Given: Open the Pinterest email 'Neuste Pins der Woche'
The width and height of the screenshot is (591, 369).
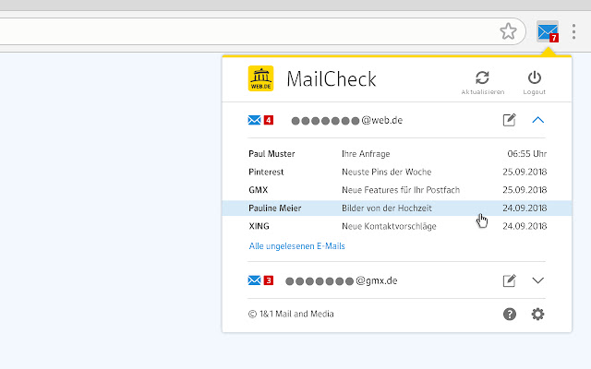Looking at the screenshot, I should tap(397, 172).
